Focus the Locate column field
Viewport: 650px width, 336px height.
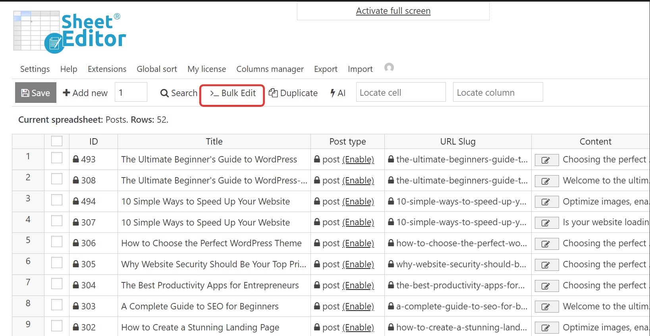point(498,92)
